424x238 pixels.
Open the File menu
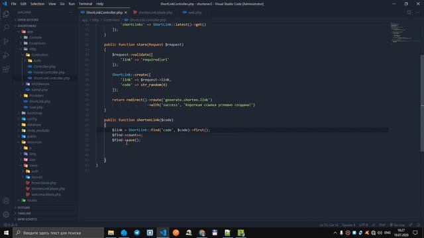13,4
